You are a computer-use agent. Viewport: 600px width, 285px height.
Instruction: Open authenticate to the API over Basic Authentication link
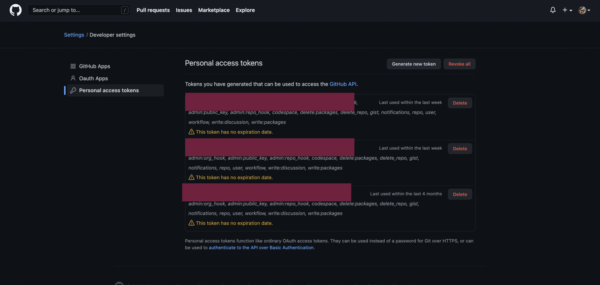coord(261,248)
